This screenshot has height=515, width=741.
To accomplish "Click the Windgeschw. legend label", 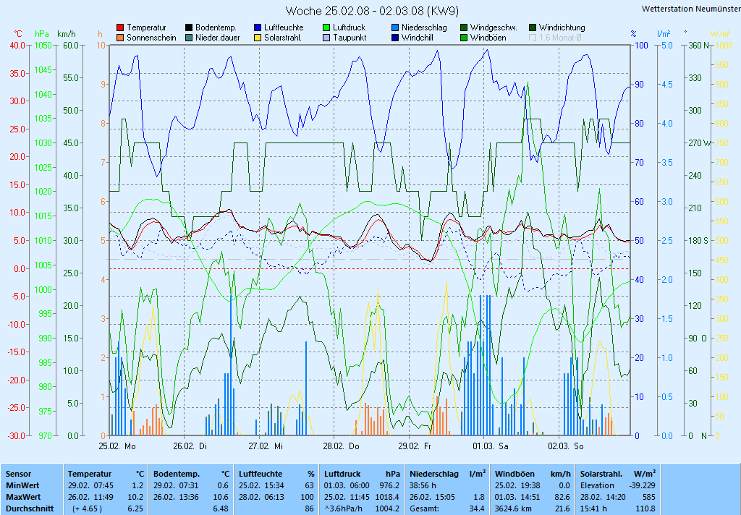I will pos(494,27).
